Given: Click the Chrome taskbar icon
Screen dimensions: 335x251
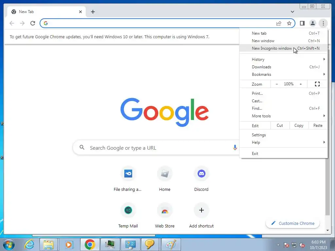Looking at the screenshot, I should pos(90,244).
